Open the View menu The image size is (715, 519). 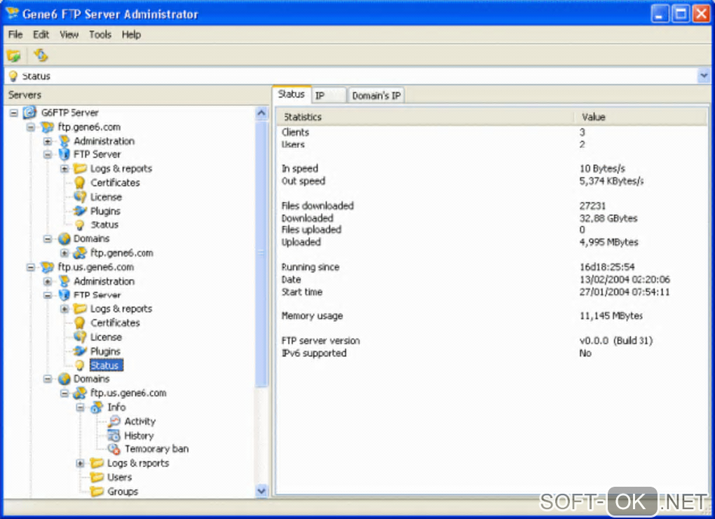tap(69, 34)
